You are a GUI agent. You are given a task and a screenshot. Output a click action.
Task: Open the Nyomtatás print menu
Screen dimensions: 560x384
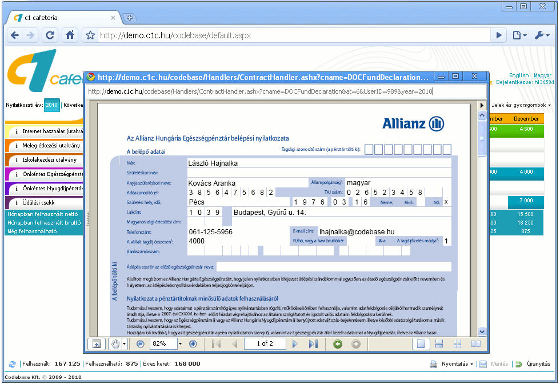tap(458, 364)
